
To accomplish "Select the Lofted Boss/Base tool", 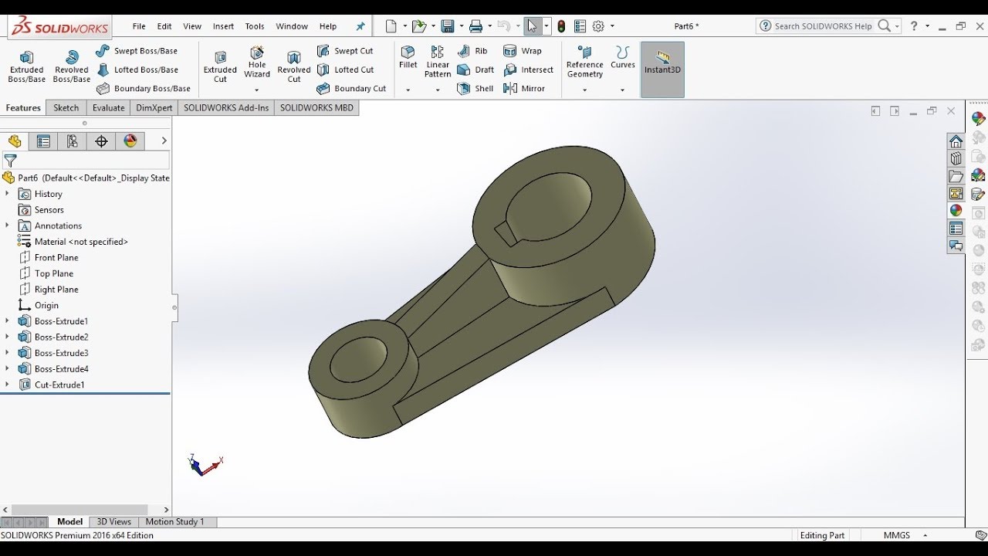I will [137, 69].
